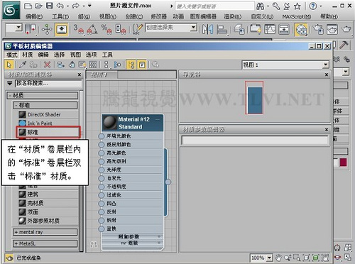Click the Edit Named Selection Sets icon
This screenshot has width=355, height=264.
point(137,30)
